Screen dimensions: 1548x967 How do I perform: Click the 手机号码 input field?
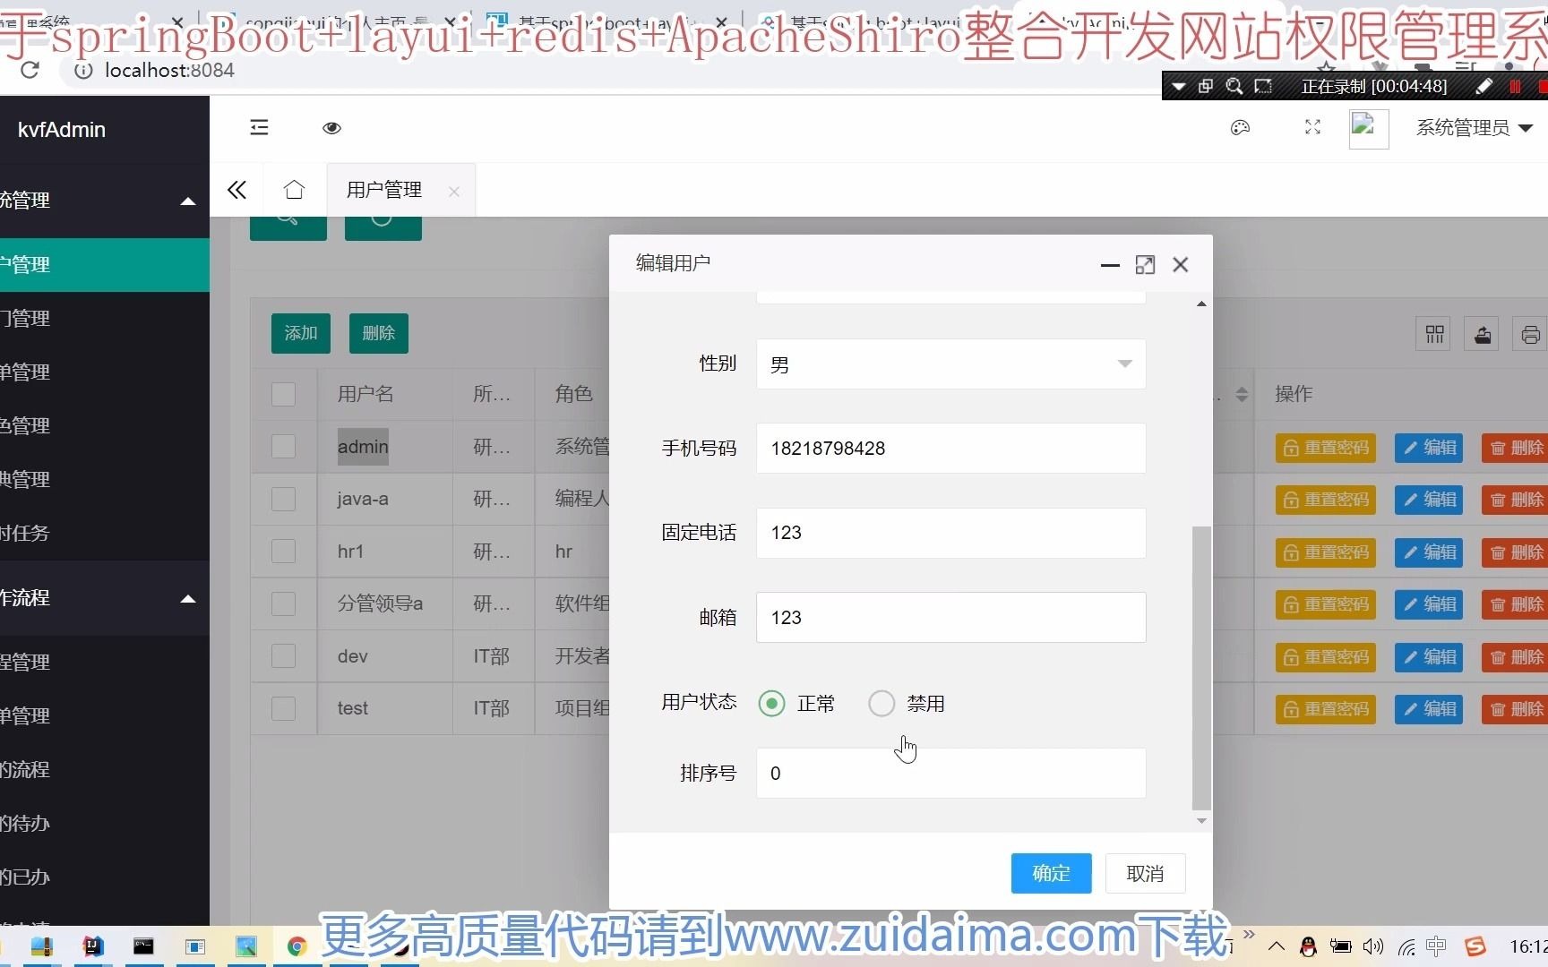coord(950,449)
